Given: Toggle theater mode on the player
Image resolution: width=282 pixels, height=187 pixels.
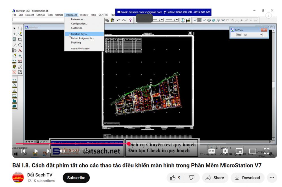Looking at the screenshot, I should coord(253,151).
